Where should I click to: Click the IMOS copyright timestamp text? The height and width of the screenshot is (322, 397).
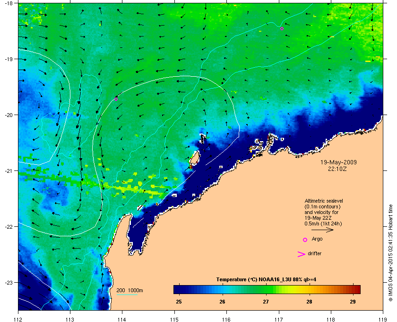[390, 253]
